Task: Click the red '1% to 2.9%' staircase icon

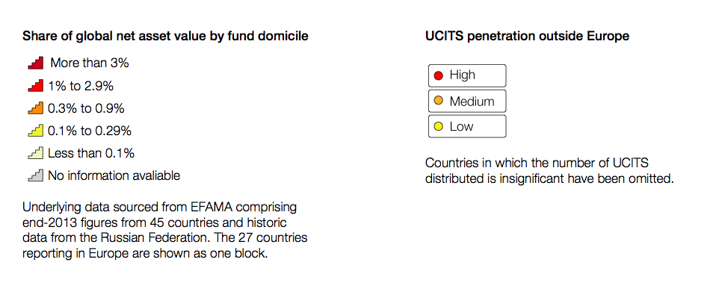Action: pyautogui.click(x=36, y=86)
